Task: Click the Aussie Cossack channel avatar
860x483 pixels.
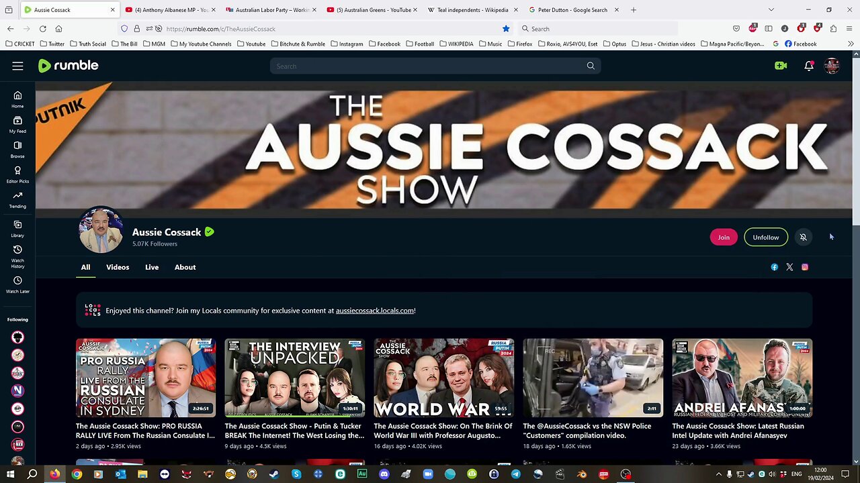Action: coord(101,229)
